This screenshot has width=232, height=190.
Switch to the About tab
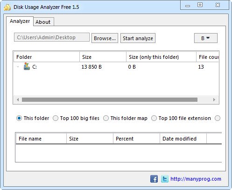(x=43, y=22)
